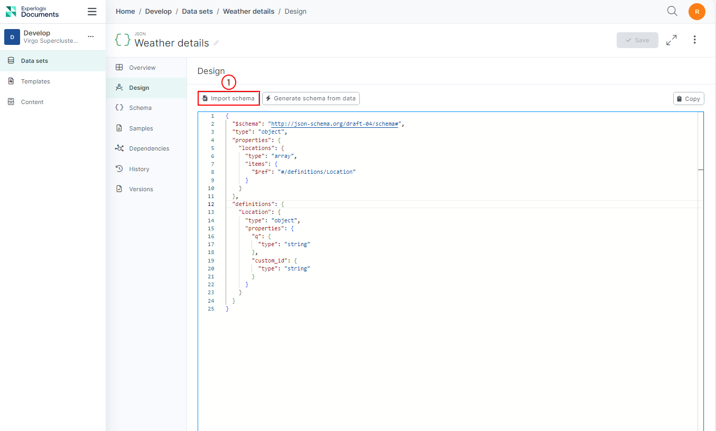
Task: Click the History clock icon
Action: (119, 169)
